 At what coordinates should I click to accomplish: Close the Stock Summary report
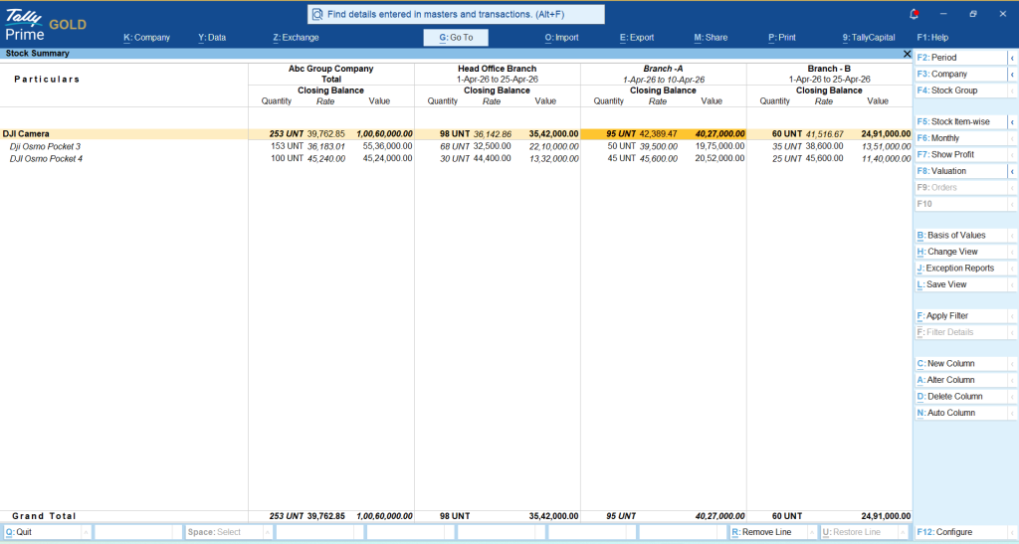pyautogui.click(x=908, y=54)
